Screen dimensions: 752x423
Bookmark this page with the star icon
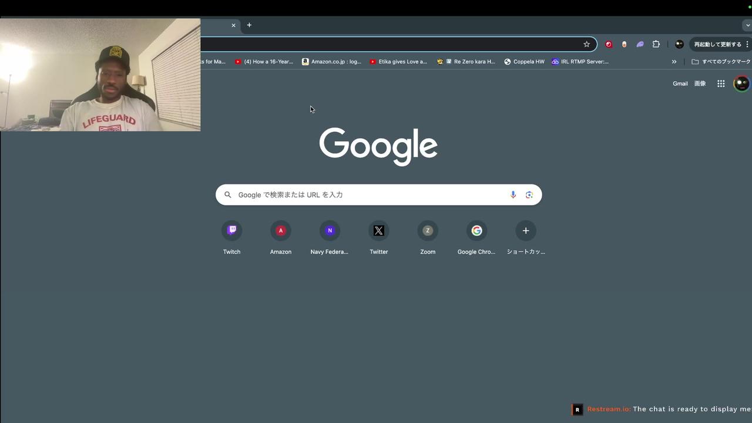click(x=586, y=44)
